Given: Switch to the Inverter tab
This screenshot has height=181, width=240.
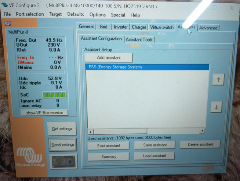Looking at the screenshot, I should (x=121, y=27).
